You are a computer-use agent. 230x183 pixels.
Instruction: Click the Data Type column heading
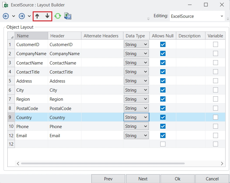135,36
